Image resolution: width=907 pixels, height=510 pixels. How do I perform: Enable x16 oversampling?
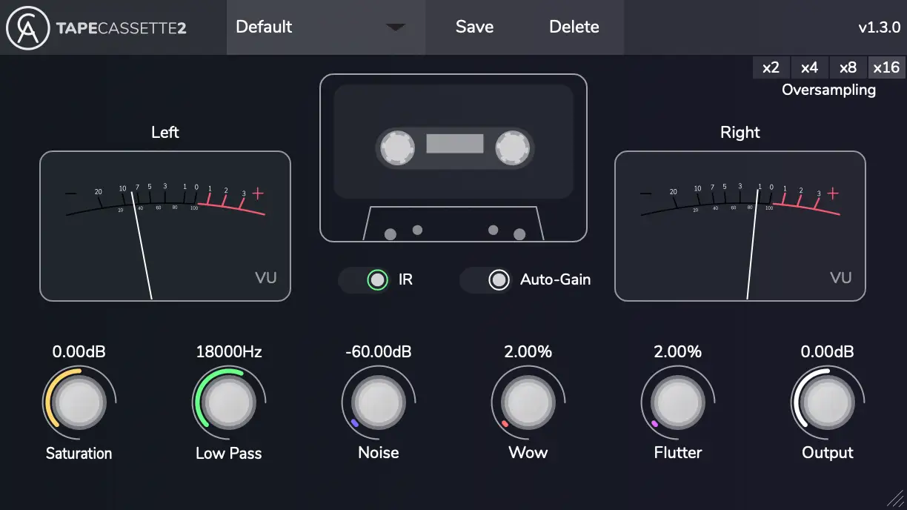[886, 67]
